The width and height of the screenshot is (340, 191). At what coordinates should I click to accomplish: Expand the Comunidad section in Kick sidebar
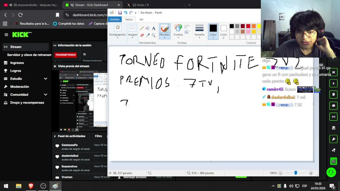tap(45, 95)
